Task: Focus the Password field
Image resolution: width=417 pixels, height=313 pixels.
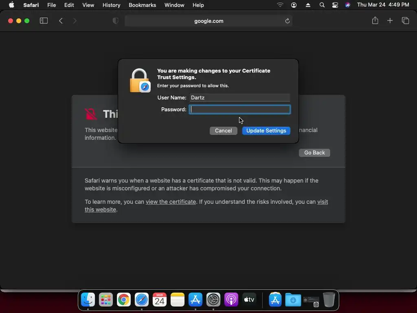Action: 240,109
